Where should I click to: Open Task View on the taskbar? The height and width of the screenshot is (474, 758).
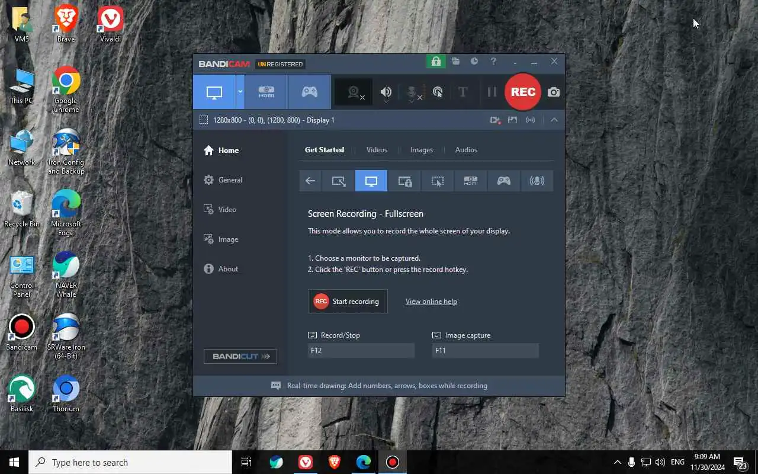click(x=246, y=462)
